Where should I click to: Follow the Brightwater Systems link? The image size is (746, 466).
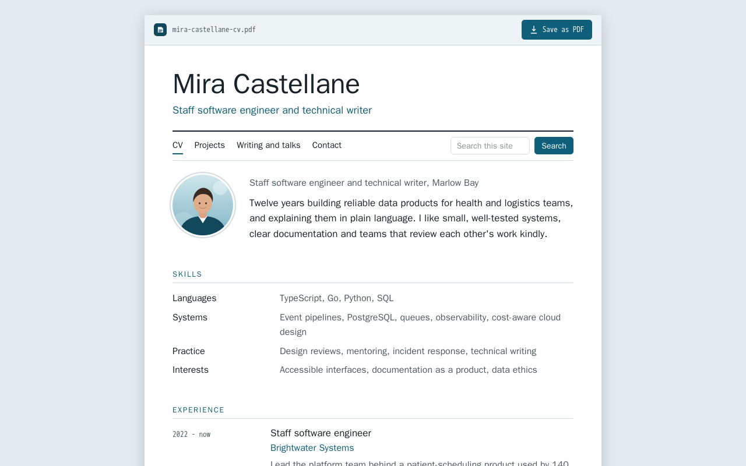(x=312, y=448)
